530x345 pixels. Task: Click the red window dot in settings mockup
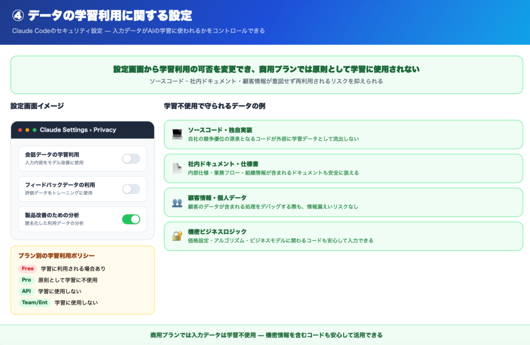(x=20, y=130)
